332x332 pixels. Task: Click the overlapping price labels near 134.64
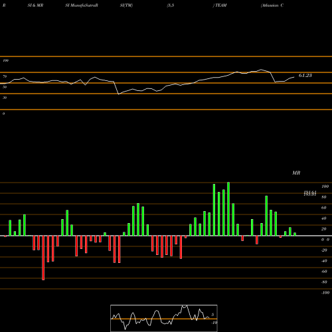pyautogui.click(x=310, y=193)
